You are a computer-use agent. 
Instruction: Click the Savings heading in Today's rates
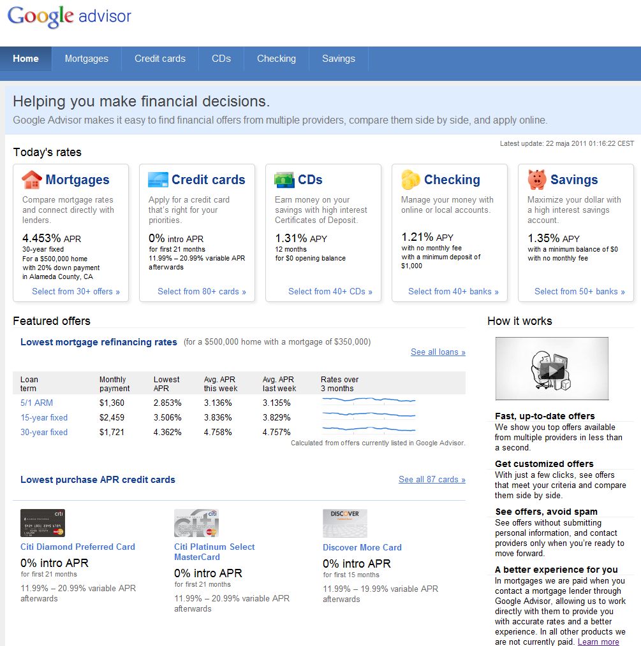(574, 180)
